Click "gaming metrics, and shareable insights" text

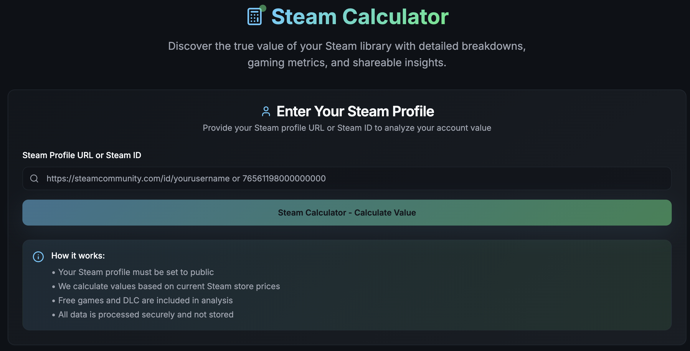click(347, 63)
